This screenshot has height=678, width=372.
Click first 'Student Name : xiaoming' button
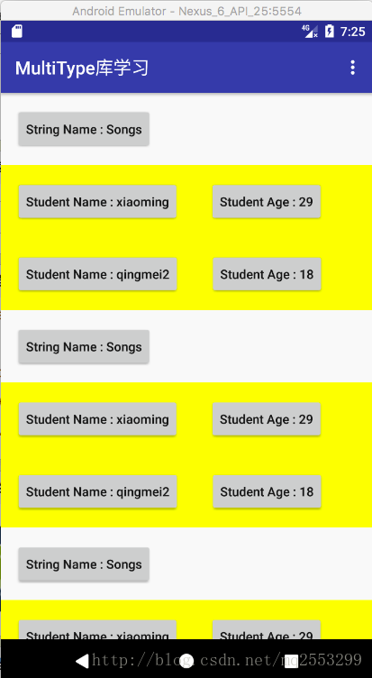(x=97, y=201)
